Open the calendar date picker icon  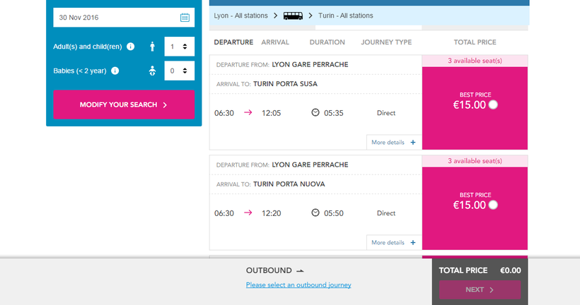pos(185,18)
